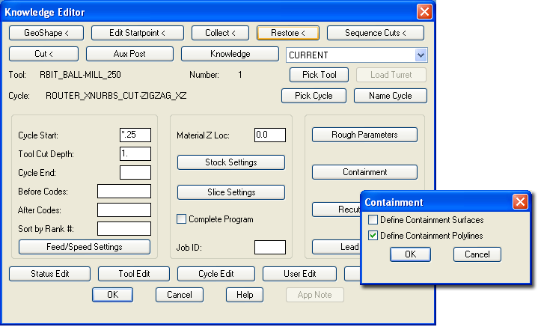Open Stock Settings
This screenshot has height=327, width=541.
coord(231,162)
